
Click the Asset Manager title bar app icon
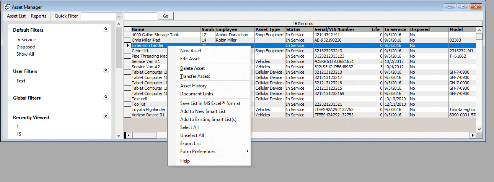pyautogui.click(x=7, y=7)
